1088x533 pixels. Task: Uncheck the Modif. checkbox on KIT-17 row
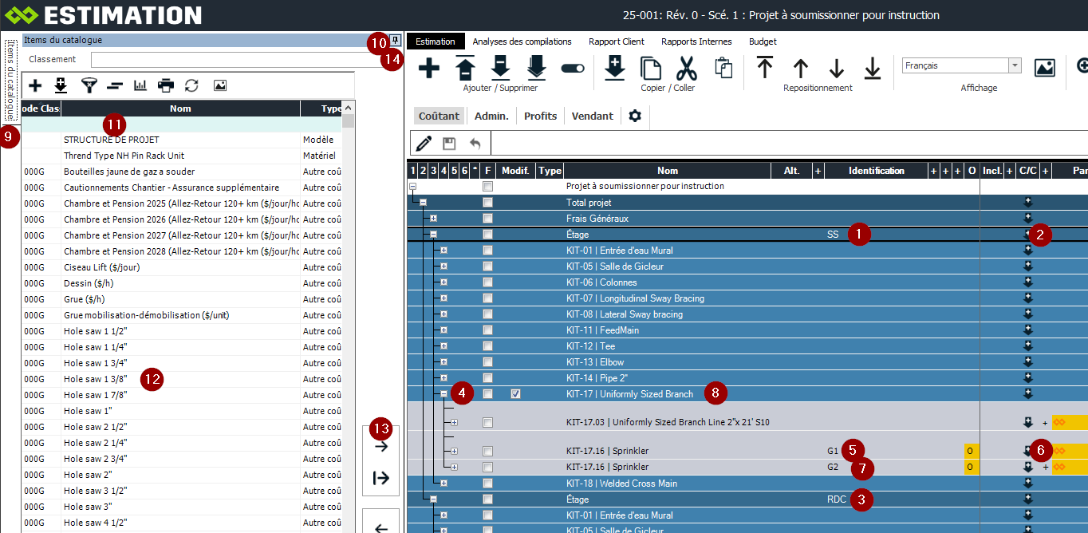[515, 394]
